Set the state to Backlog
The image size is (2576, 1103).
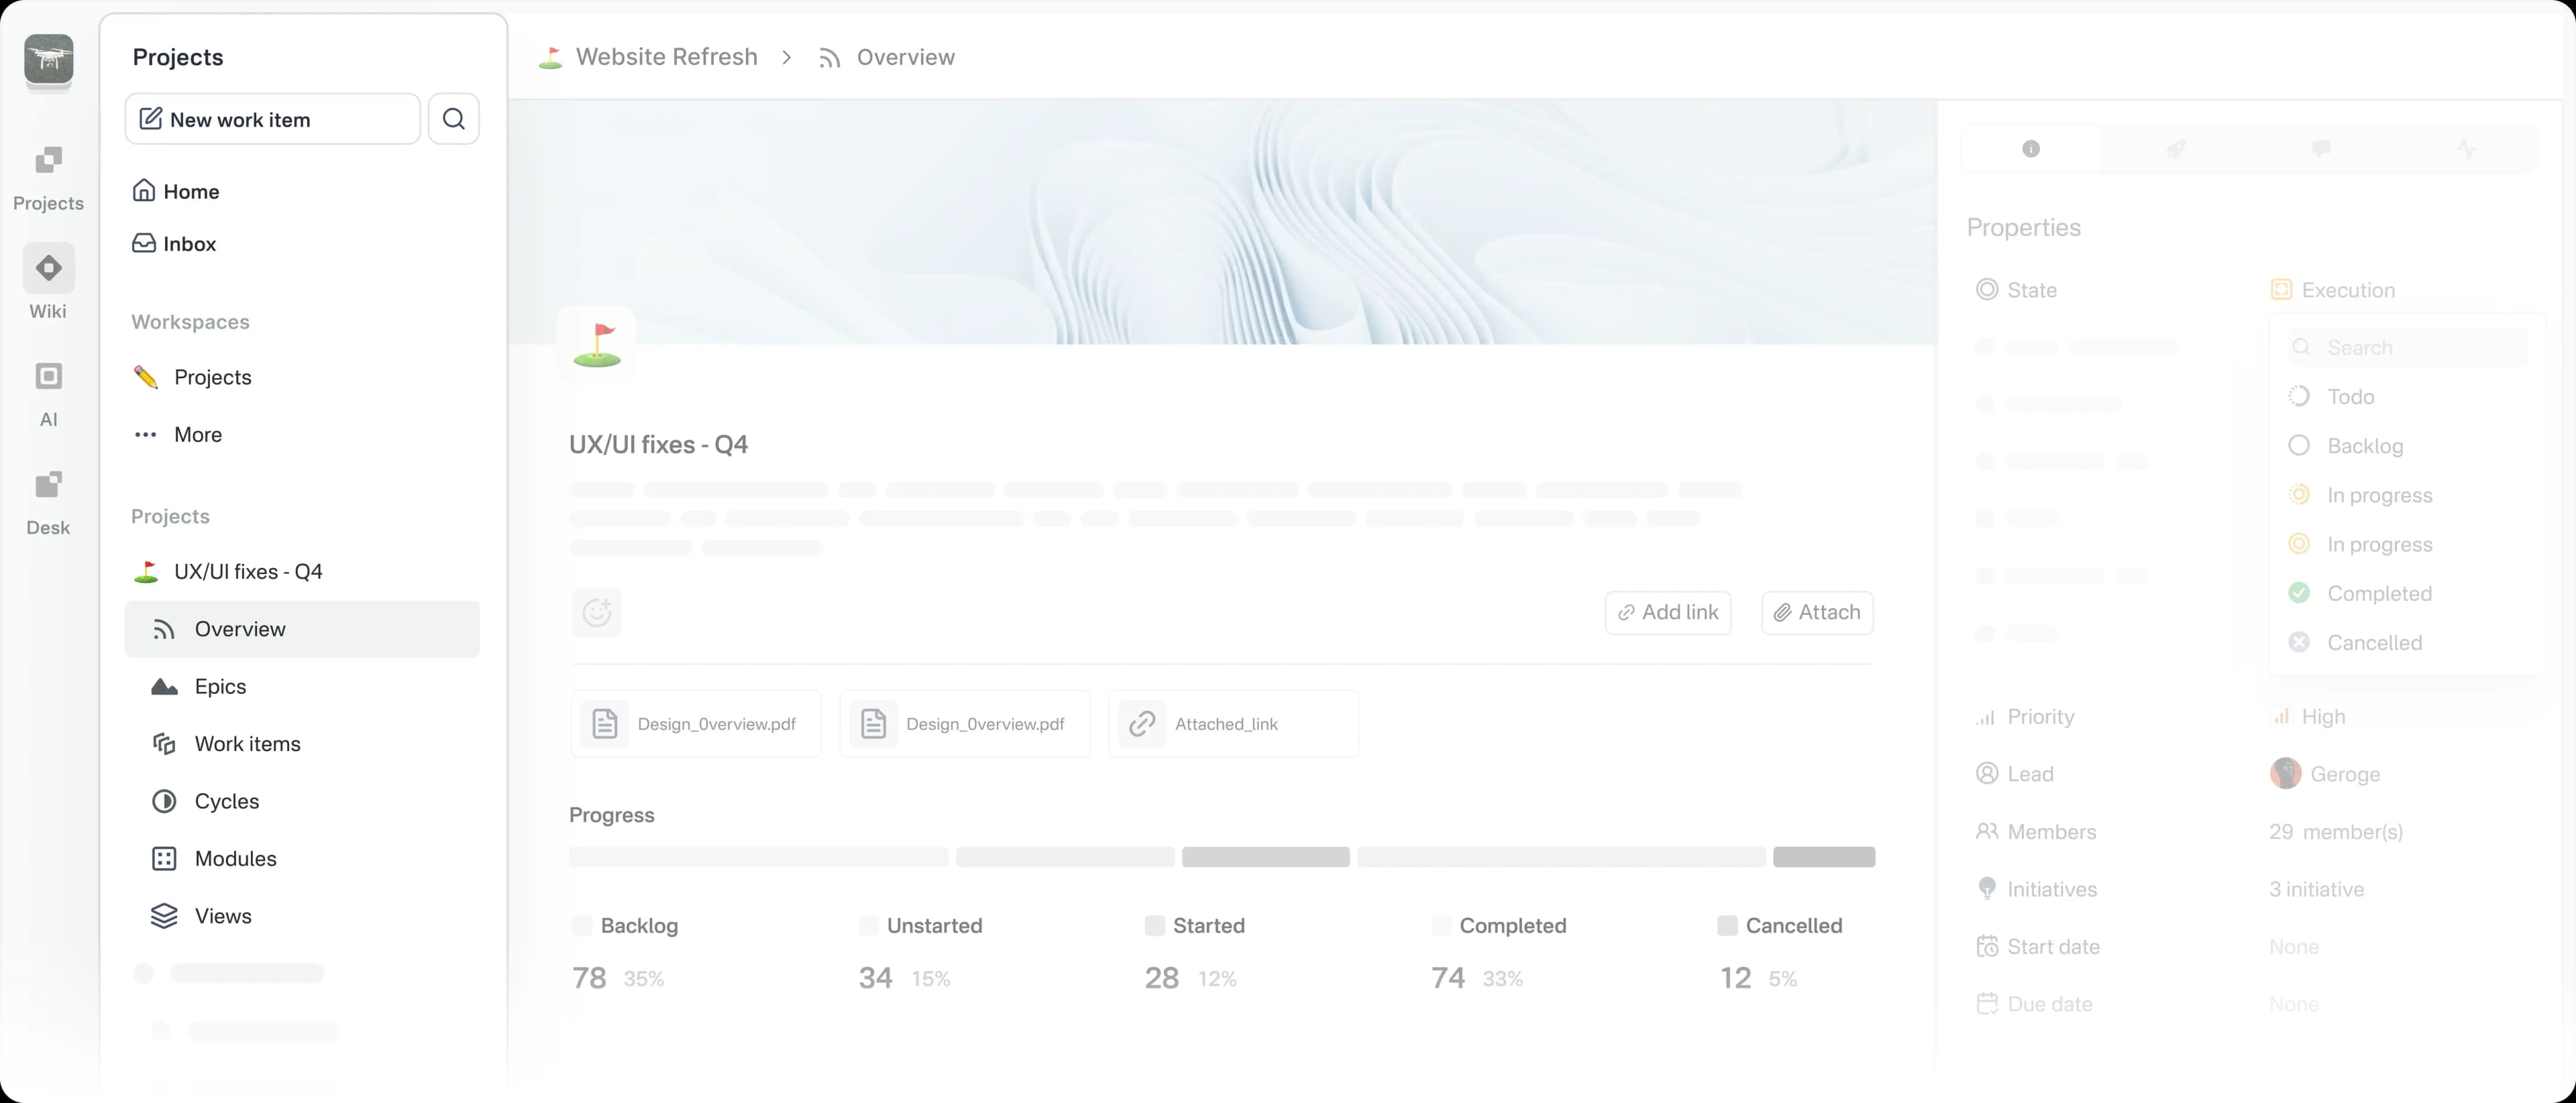(2365, 446)
